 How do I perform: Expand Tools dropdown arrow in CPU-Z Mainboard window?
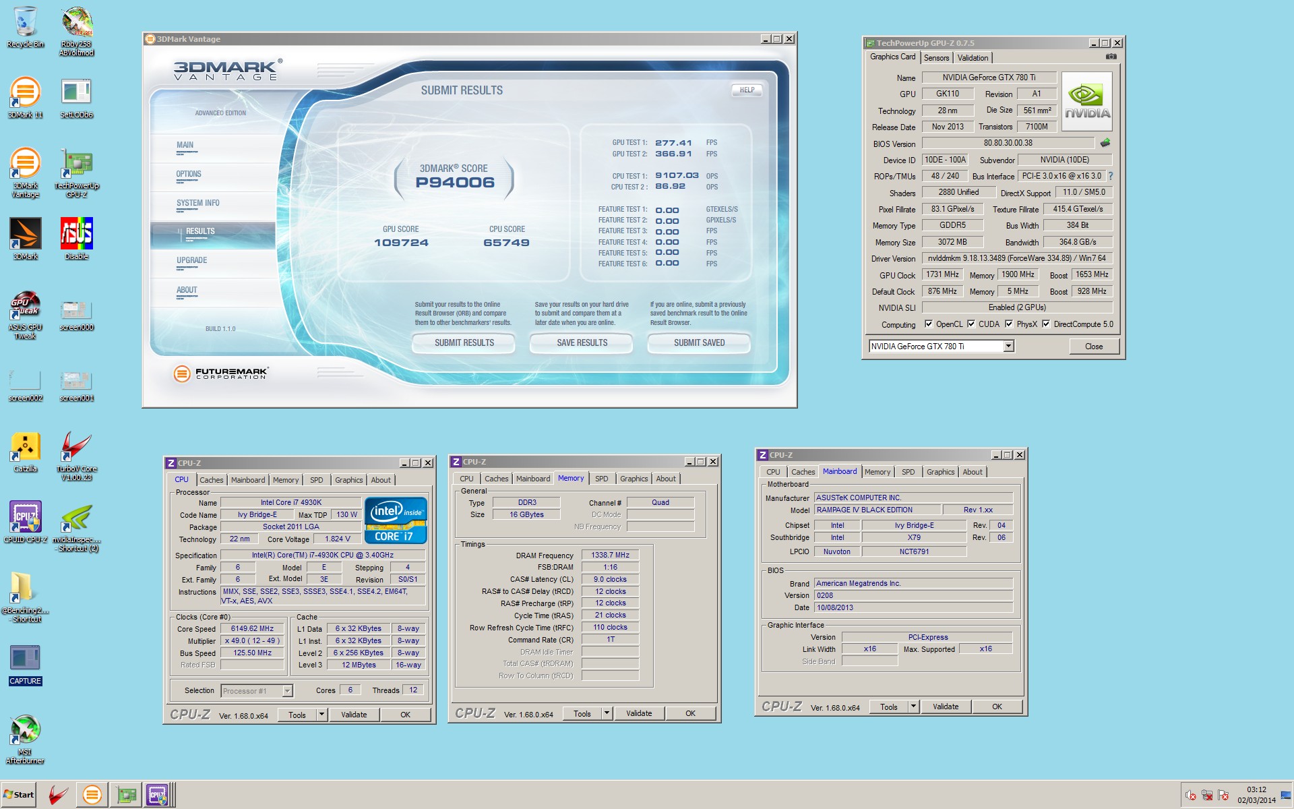point(913,707)
